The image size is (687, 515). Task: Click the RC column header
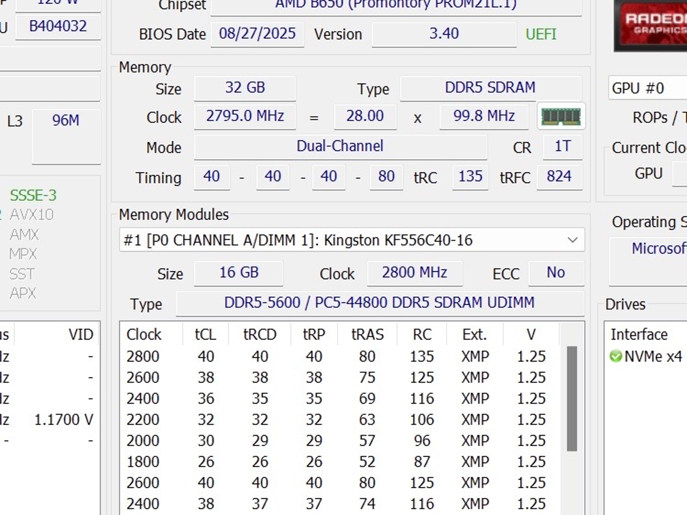422,335
